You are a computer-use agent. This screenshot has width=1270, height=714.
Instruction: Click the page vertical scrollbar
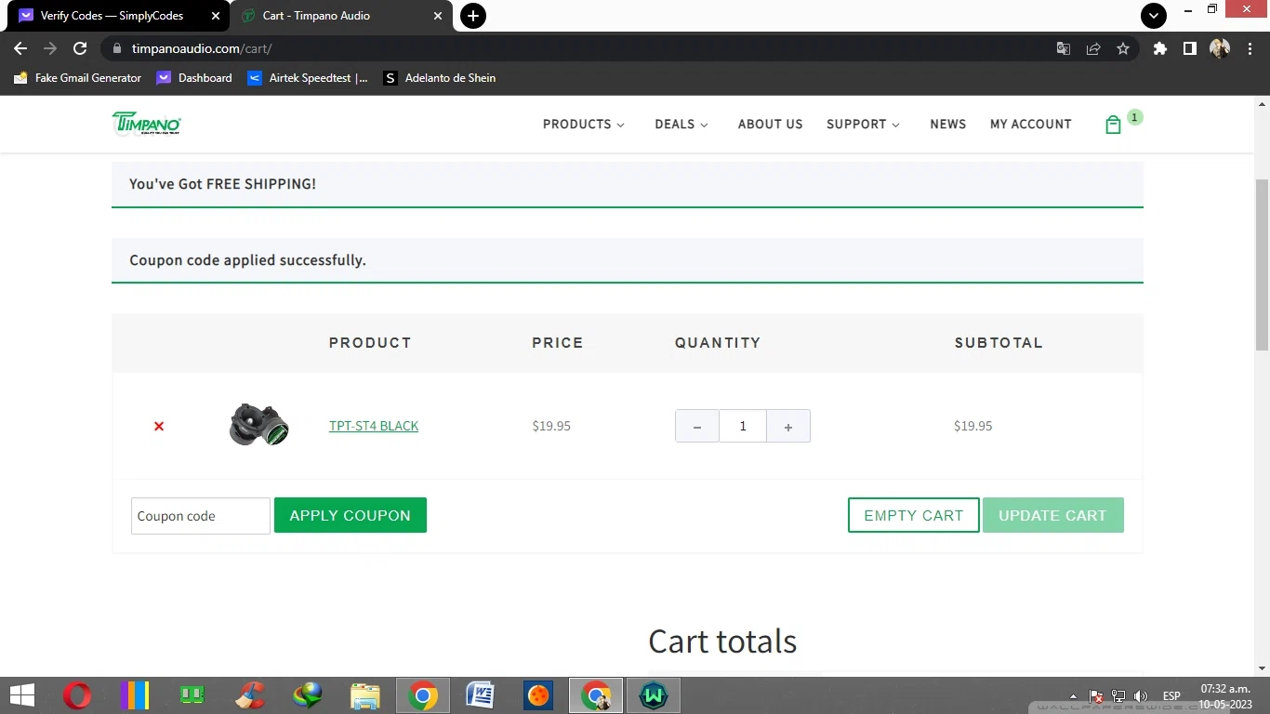pos(1262,264)
